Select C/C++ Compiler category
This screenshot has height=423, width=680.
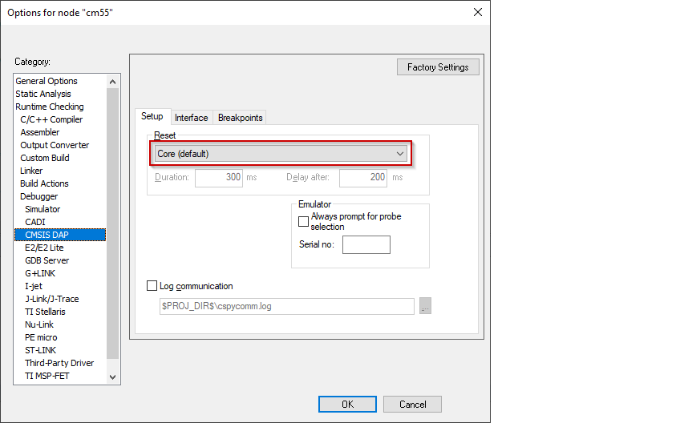tap(51, 119)
